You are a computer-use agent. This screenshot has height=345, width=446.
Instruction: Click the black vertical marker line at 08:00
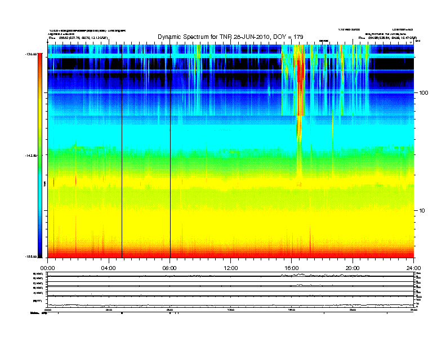coord(170,151)
